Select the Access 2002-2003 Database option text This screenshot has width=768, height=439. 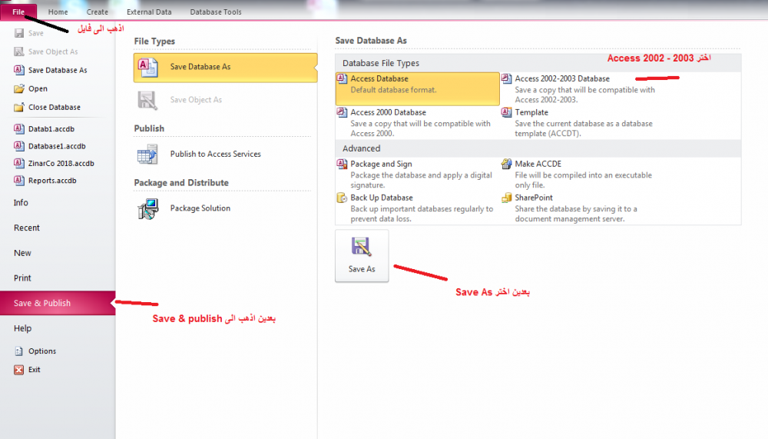562,78
